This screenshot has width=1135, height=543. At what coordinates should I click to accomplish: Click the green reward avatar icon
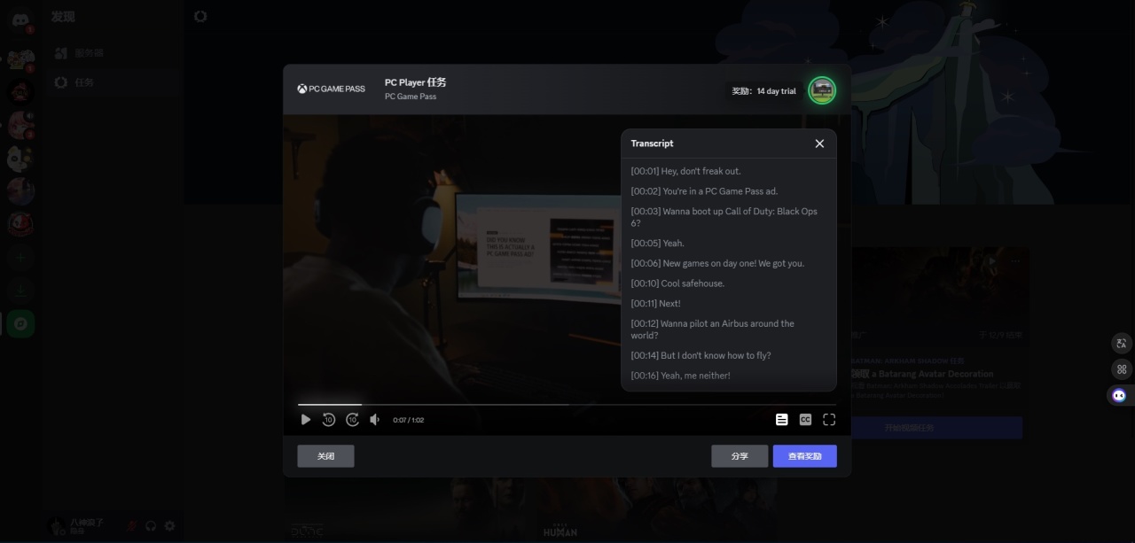tap(822, 89)
